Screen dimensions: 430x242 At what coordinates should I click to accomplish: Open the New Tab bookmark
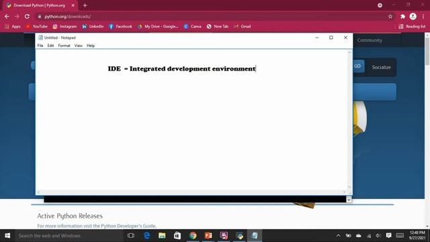tap(218, 26)
